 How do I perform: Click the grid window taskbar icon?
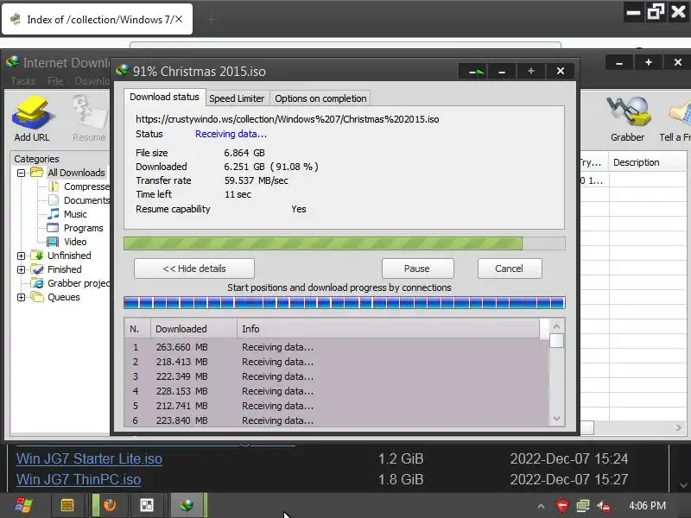147,505
